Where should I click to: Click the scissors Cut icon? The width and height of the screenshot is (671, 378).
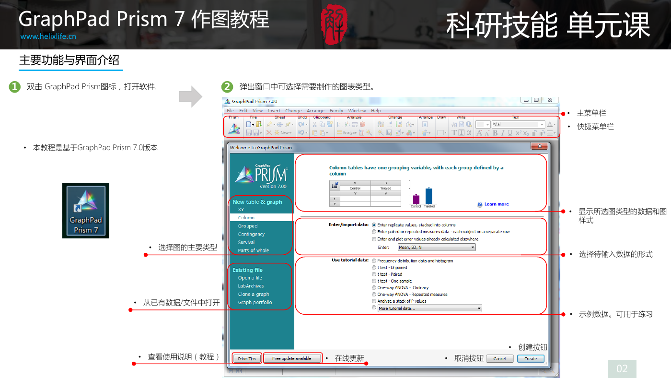314,124
